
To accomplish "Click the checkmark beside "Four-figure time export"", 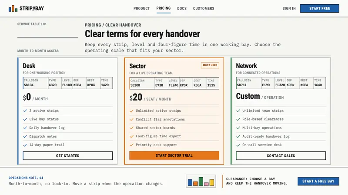I will coord(132,136).
